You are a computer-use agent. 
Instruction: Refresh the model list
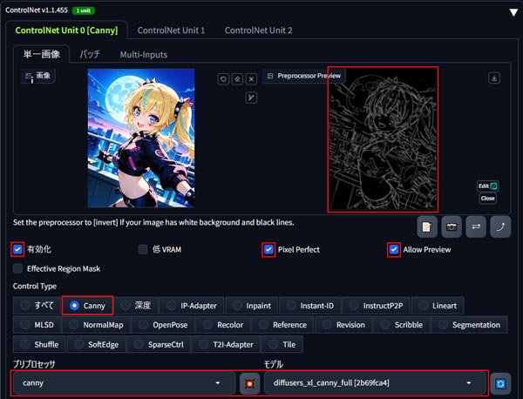tap(500, 383)
